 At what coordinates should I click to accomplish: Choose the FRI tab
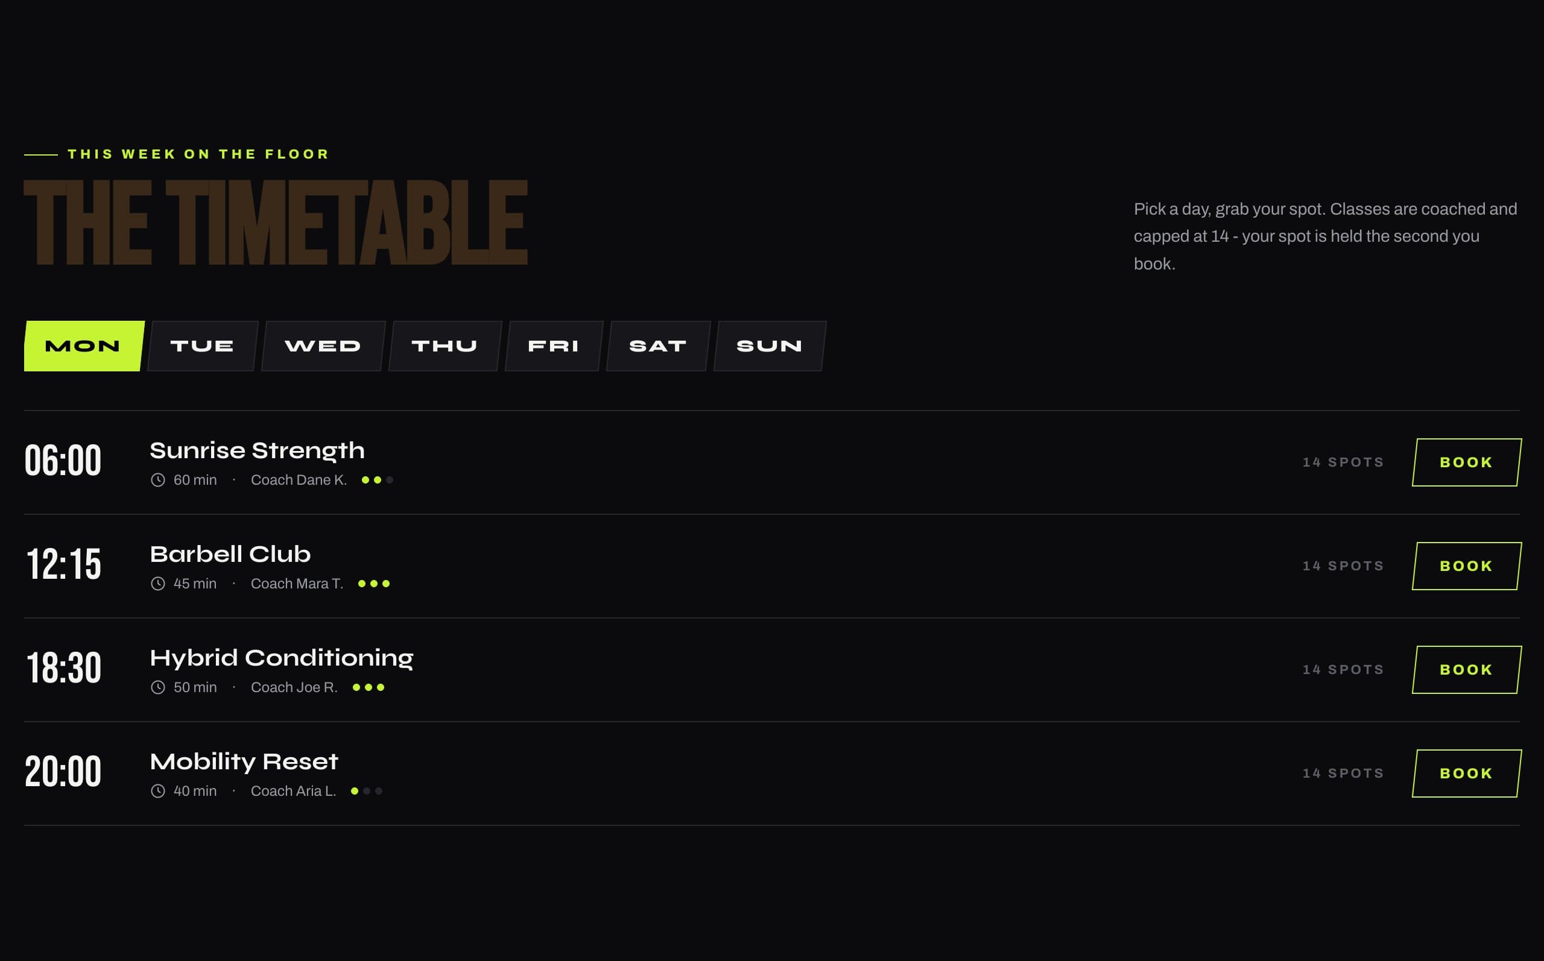tap(554, 346)
